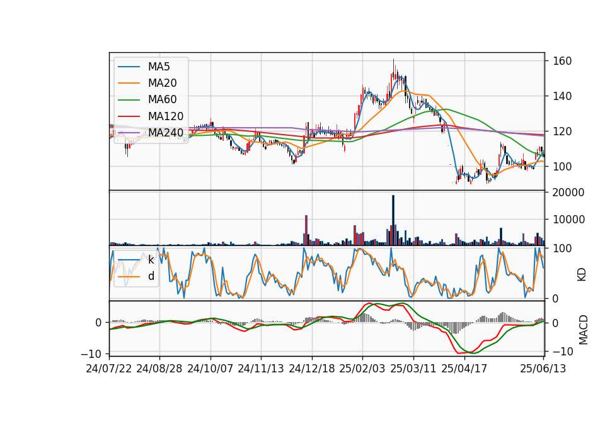Click the MACD axis title

pos(583,330)
